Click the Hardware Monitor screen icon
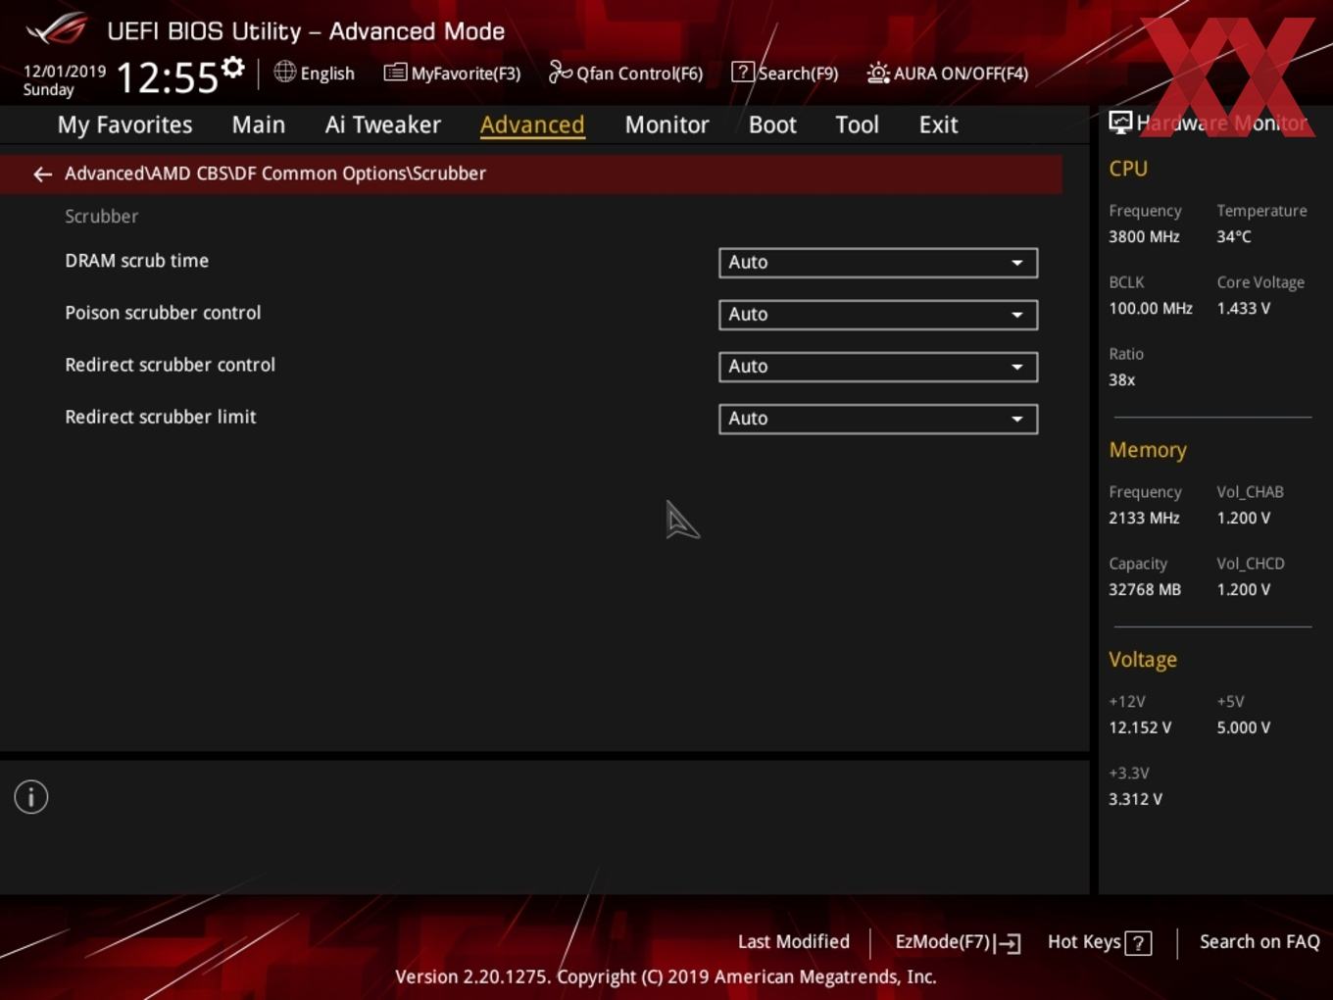Screen dimensions: 1333x1000 (1120, 123)
